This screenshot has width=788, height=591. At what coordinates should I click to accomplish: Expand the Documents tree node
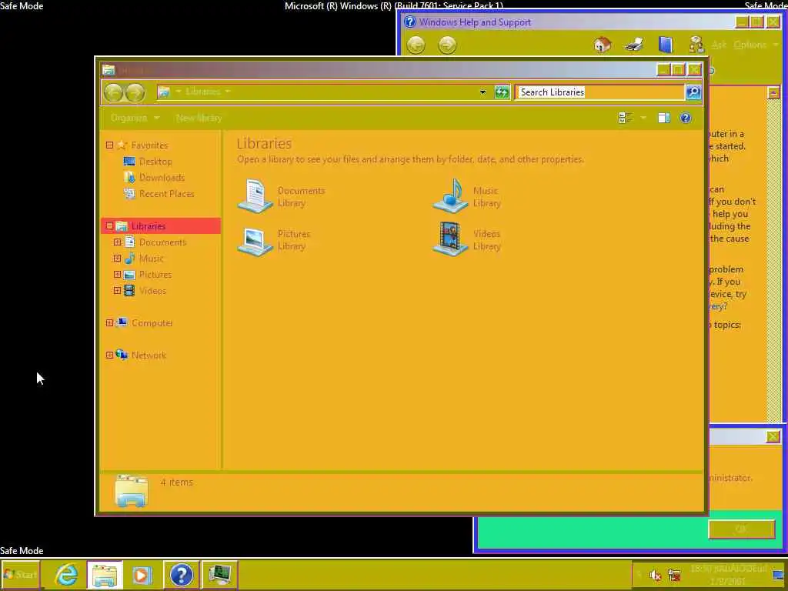pos(117,242)
